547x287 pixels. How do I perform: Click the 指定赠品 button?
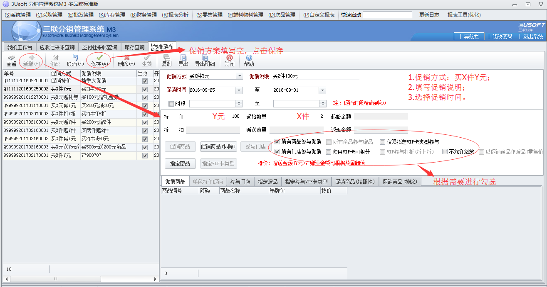[x=180, y=164]
